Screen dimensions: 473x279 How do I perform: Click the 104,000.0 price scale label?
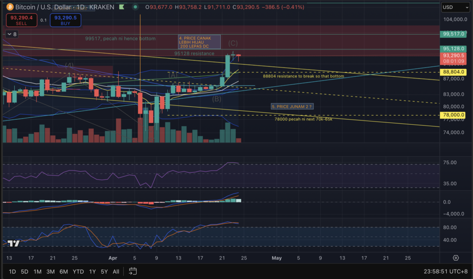coord(455,19)
